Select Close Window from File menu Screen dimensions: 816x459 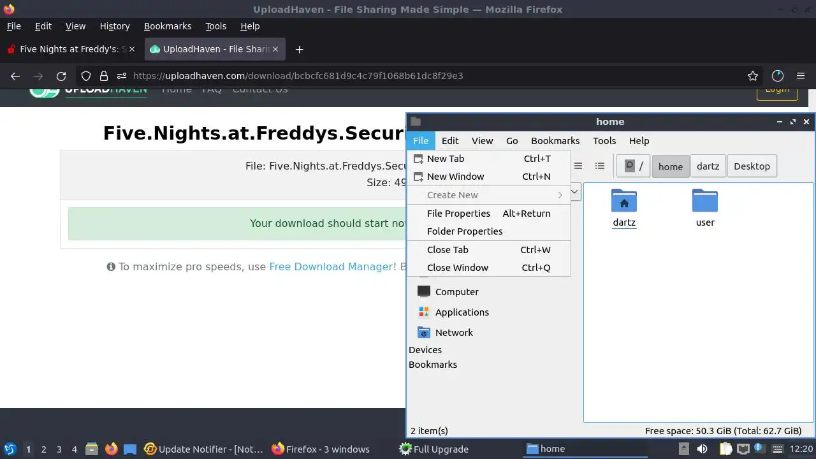[x=488, y=268]
